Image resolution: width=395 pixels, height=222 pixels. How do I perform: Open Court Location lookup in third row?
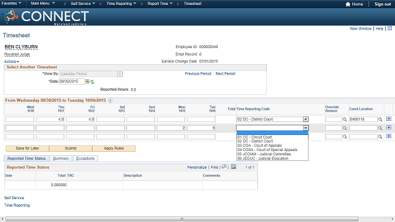[x=380, y=137]
